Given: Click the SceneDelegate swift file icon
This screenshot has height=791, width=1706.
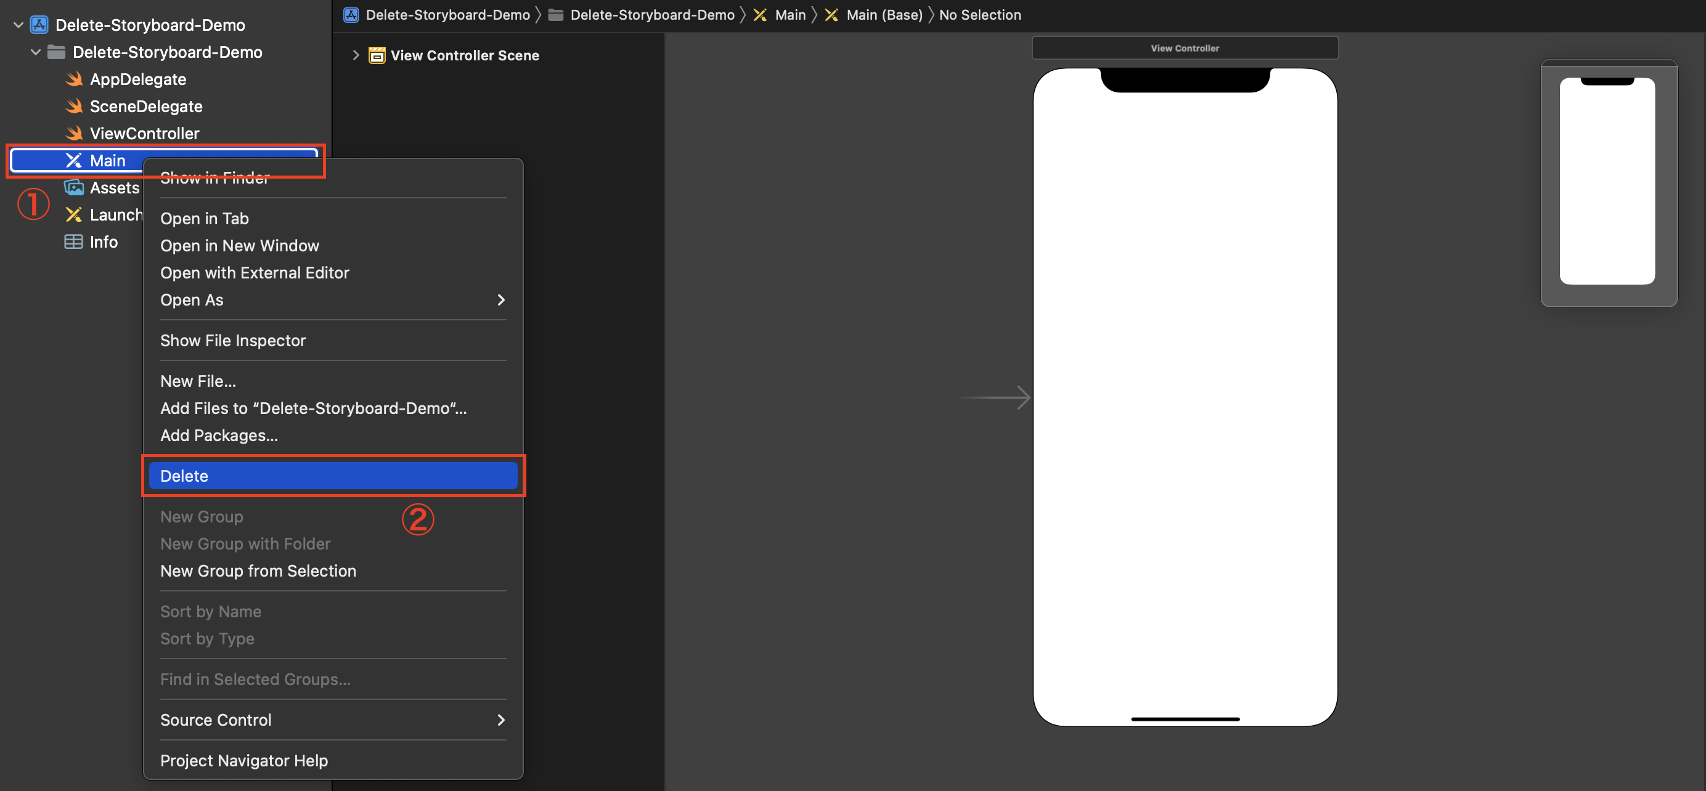Looking at the screenshot, I should pyautogui.click(x=74, y=107).
